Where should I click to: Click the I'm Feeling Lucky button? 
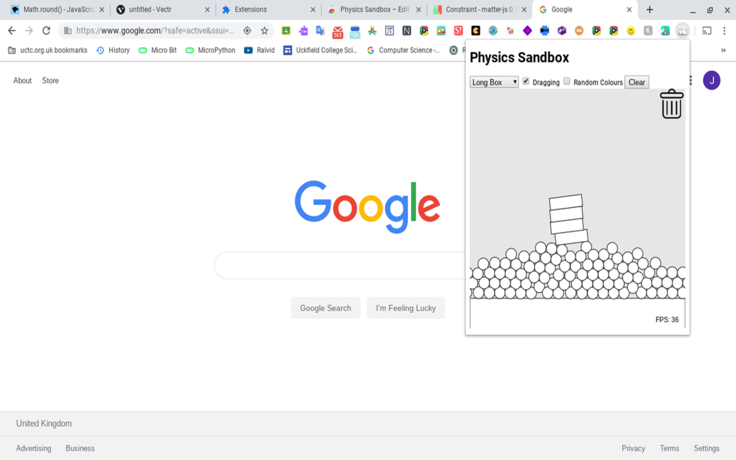(x=406, y=308)
